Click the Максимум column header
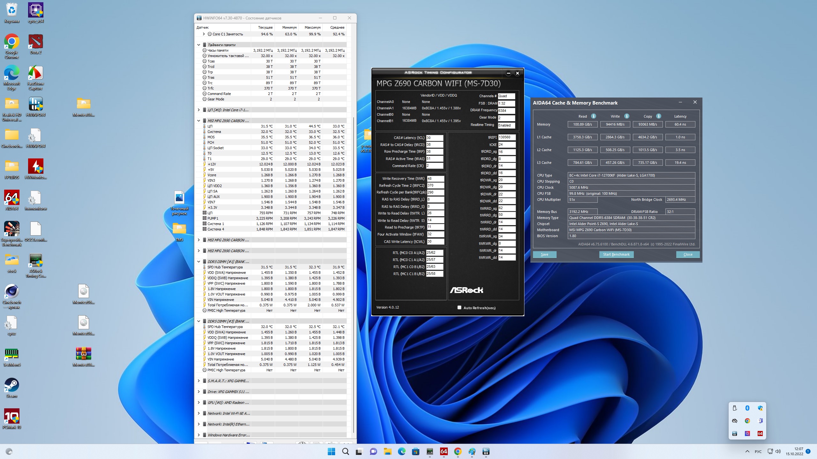817x459 pixels. (x=312, y=27)
